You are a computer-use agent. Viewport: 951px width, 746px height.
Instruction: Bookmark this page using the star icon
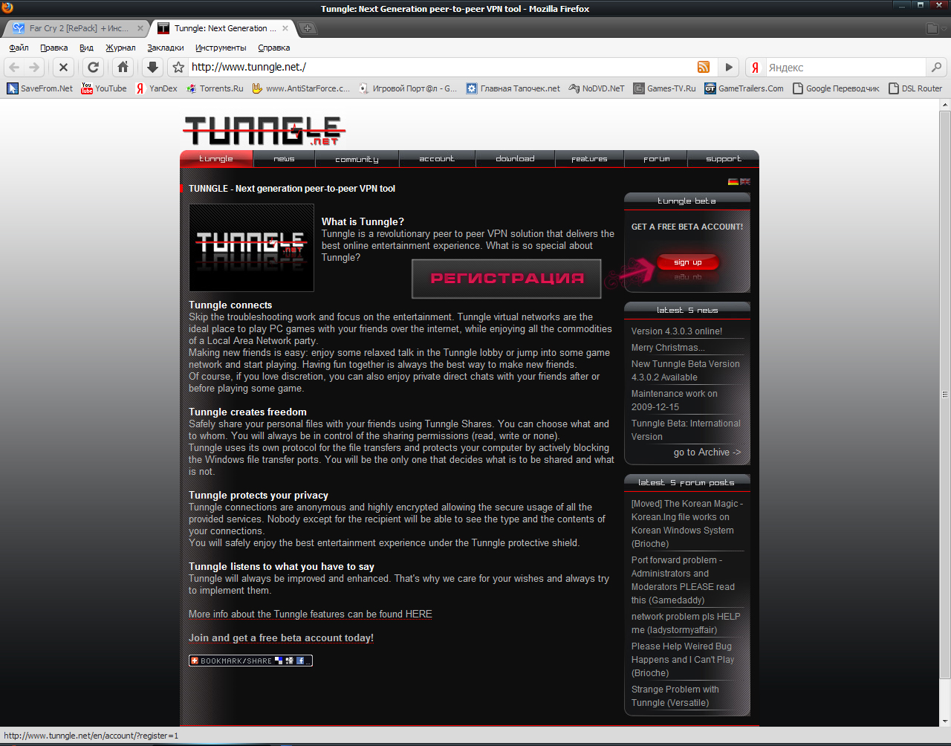178,68
